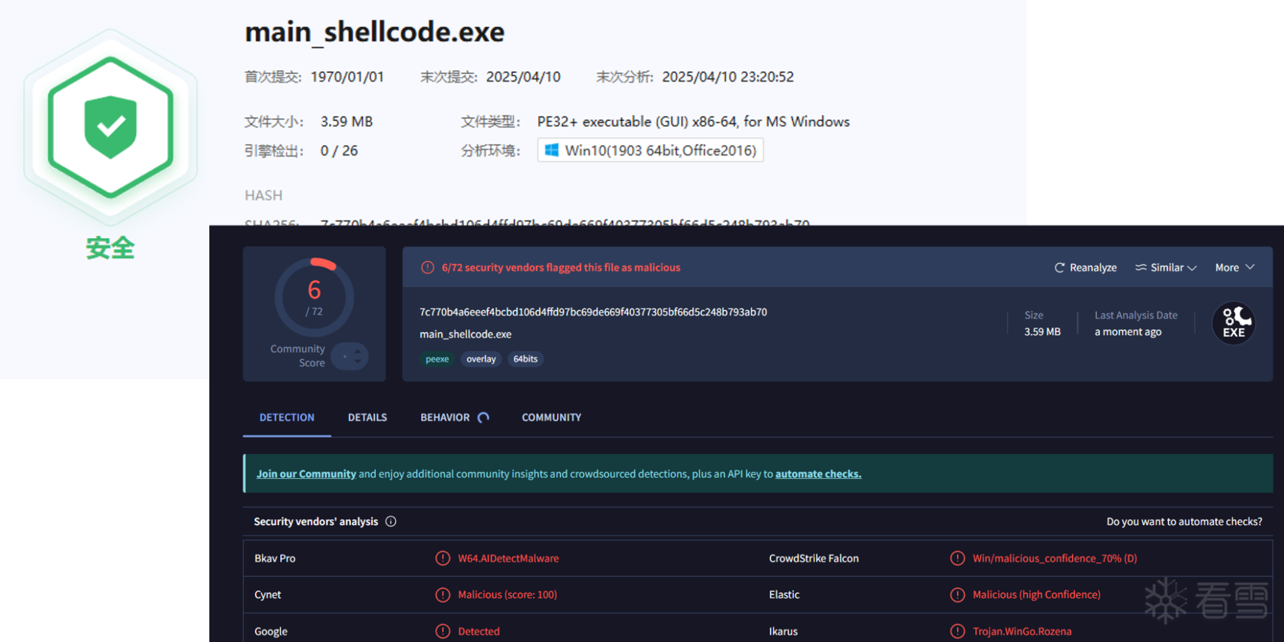This screenshot has height=642, width=1284.
Task: Click the PE32+ executable file type text
Action: (693, 122)
